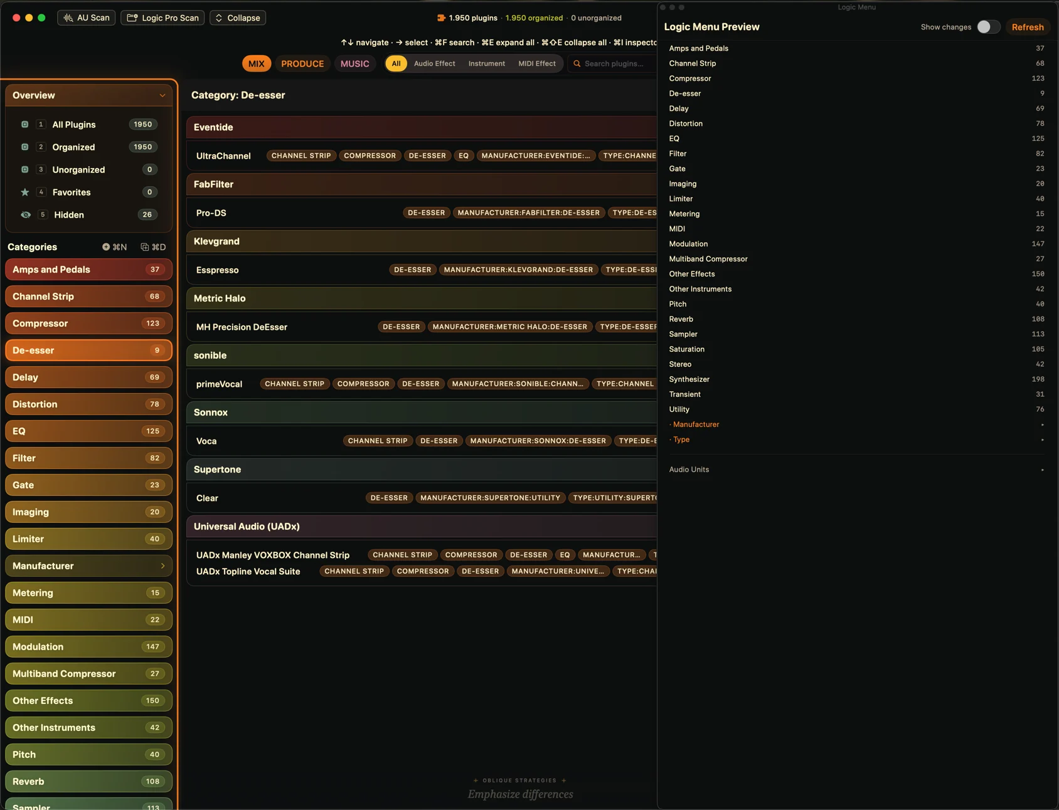
Task: Click the chip icon beside Organized
Action: 25,147
